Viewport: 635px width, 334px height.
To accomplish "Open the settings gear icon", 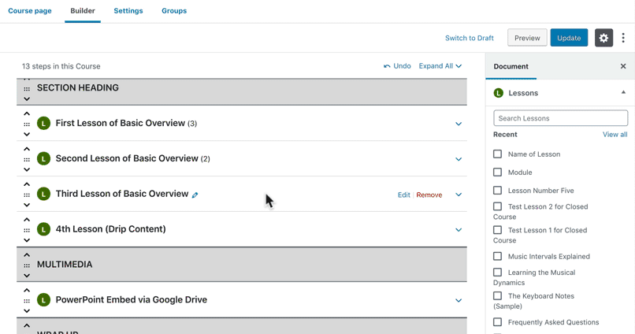I will (x=603, y=38).
